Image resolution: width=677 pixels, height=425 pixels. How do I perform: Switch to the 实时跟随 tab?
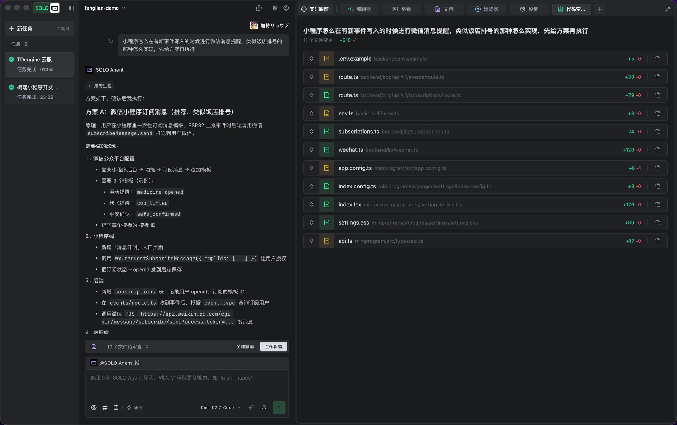pyautogui.click(x=315, y=9)
